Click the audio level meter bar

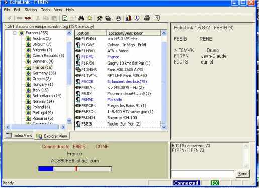click(x=75, y=169)
